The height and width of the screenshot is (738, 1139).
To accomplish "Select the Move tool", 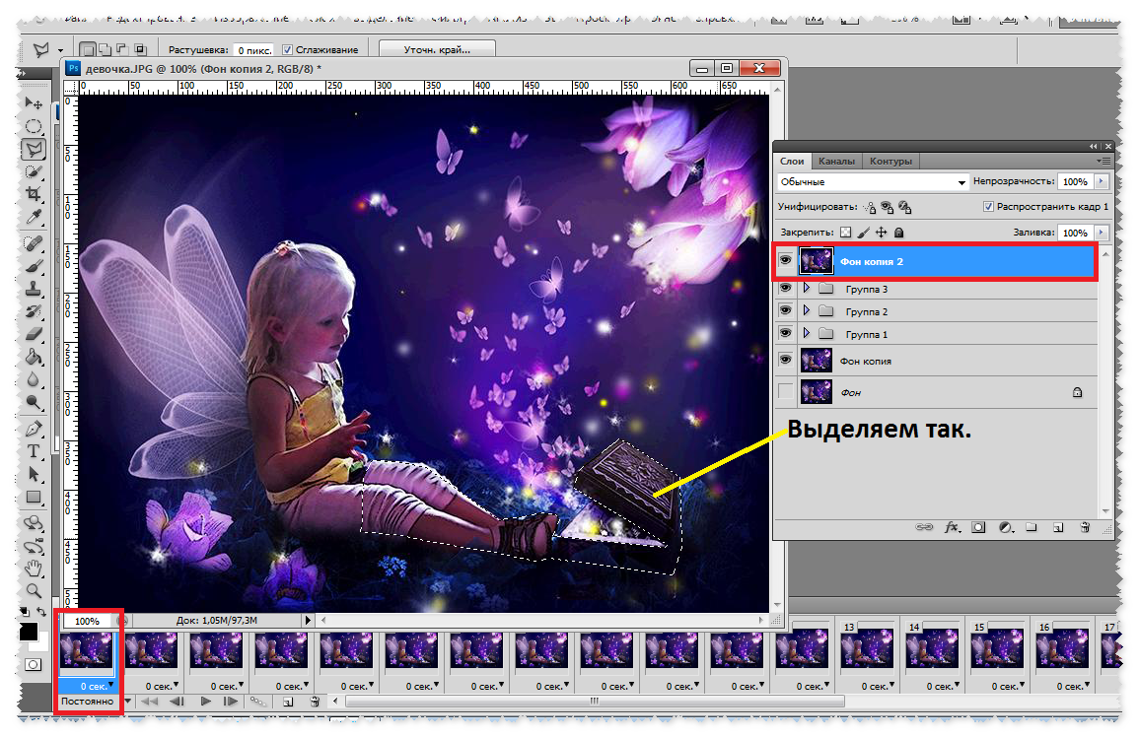I will [34, 103].
